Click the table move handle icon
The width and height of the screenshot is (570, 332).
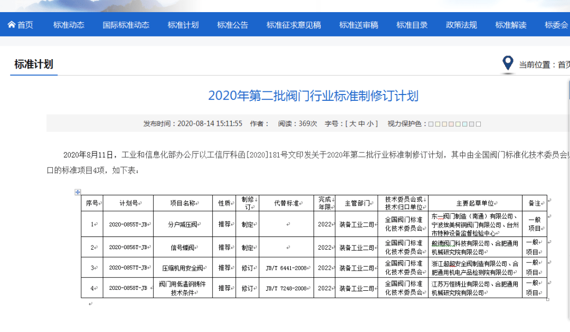[x=78, y=192]
